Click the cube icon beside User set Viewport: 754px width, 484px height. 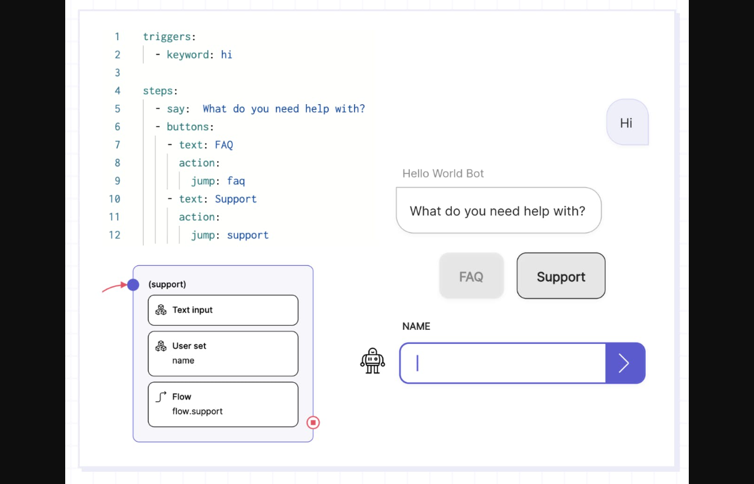161,346
